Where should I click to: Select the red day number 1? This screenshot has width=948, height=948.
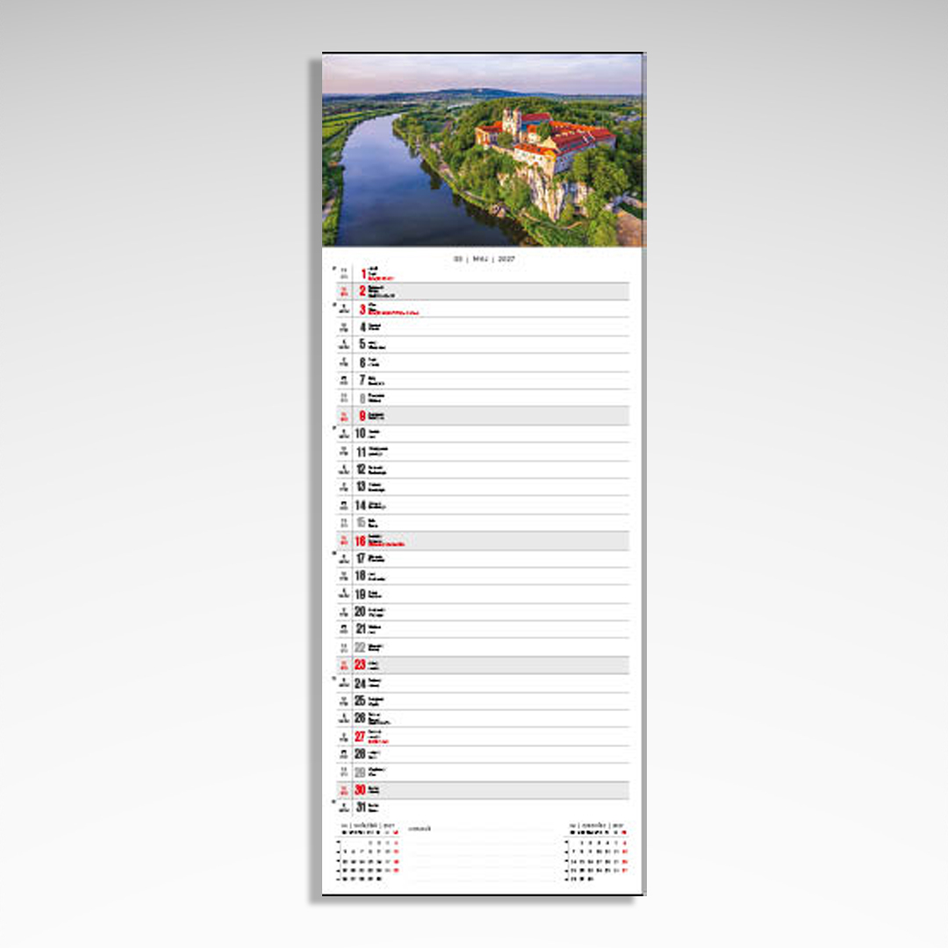[363, 274]
